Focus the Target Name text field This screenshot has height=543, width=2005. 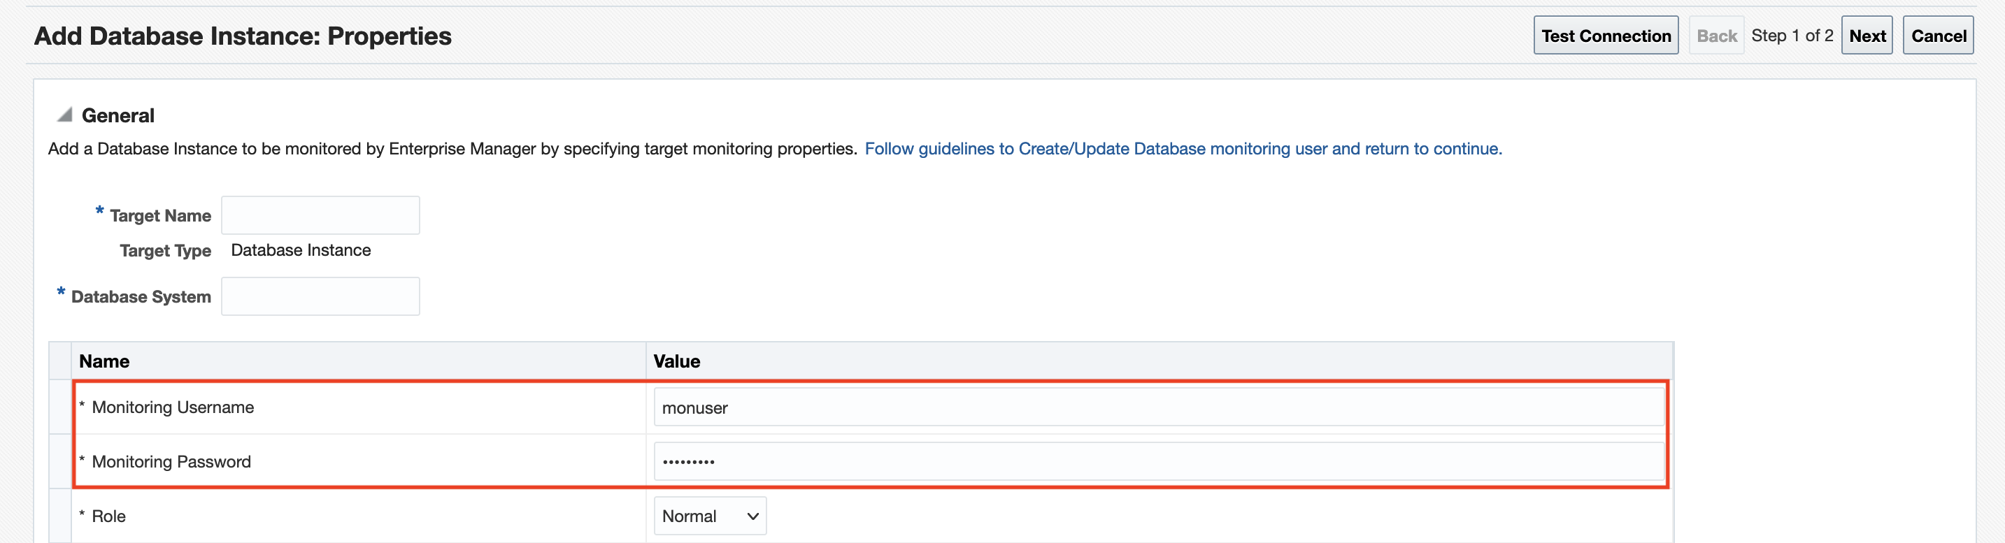point(320,215)
